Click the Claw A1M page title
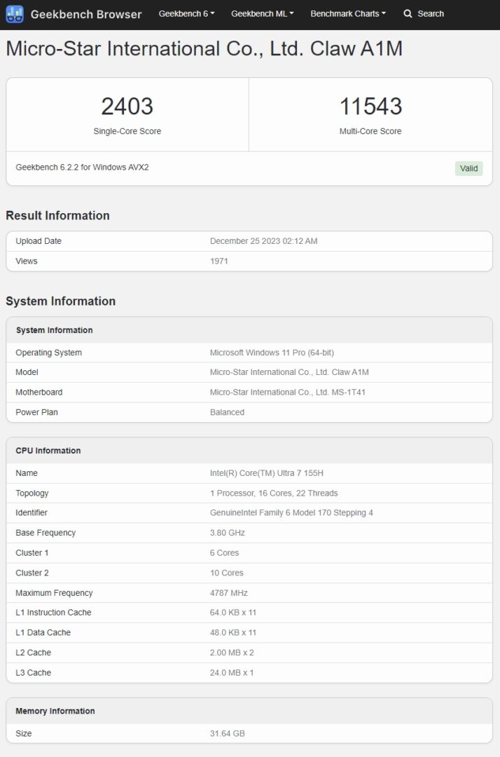Viewport: 500px width, 757px height. coord(204,49)
